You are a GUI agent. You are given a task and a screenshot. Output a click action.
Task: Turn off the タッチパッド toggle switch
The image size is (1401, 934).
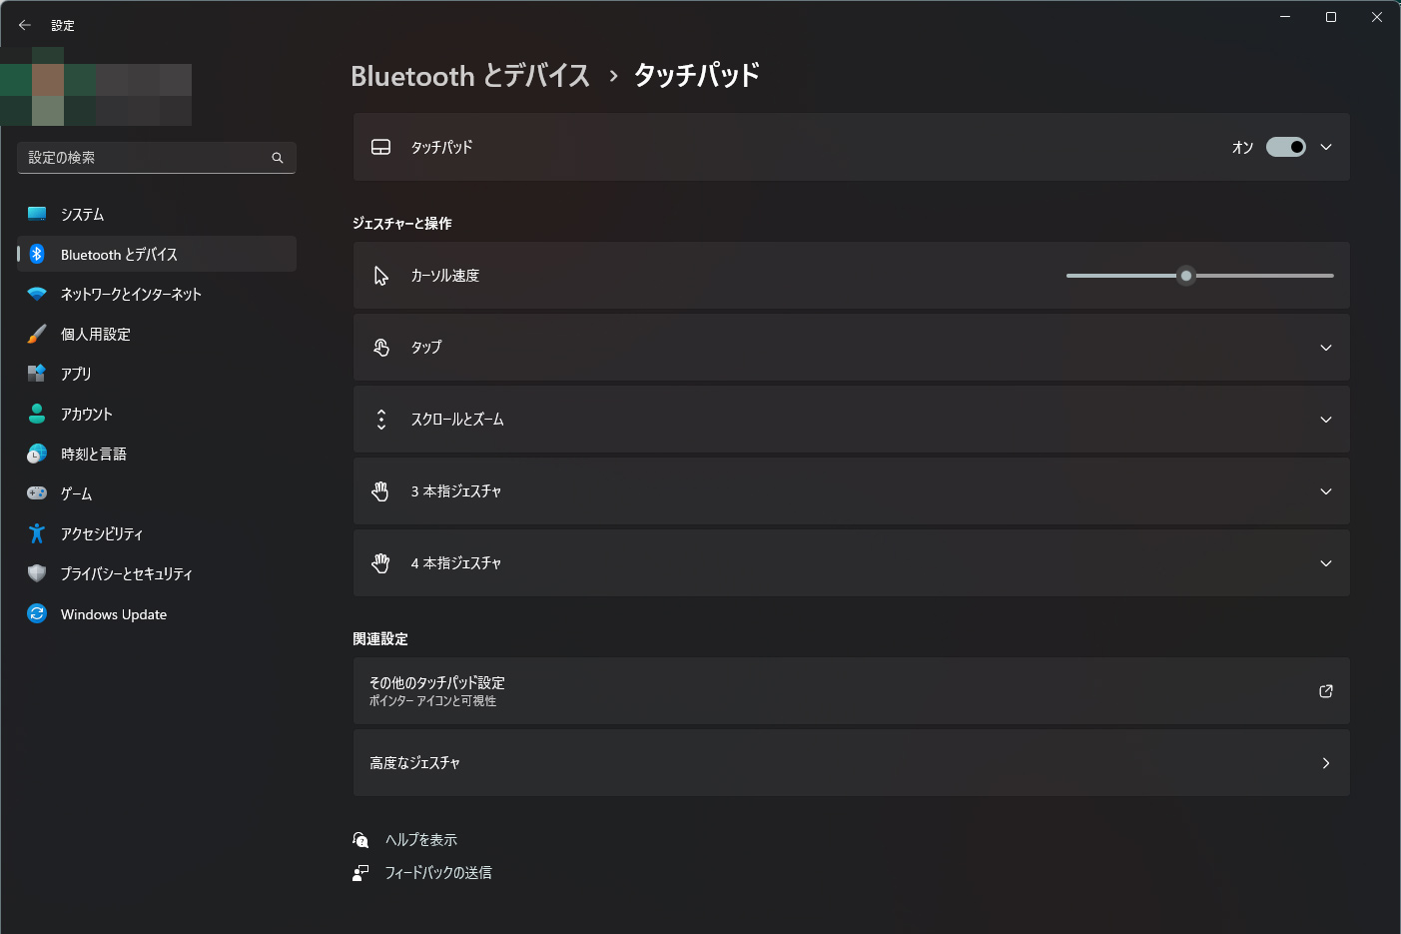tap(1286, 147)
